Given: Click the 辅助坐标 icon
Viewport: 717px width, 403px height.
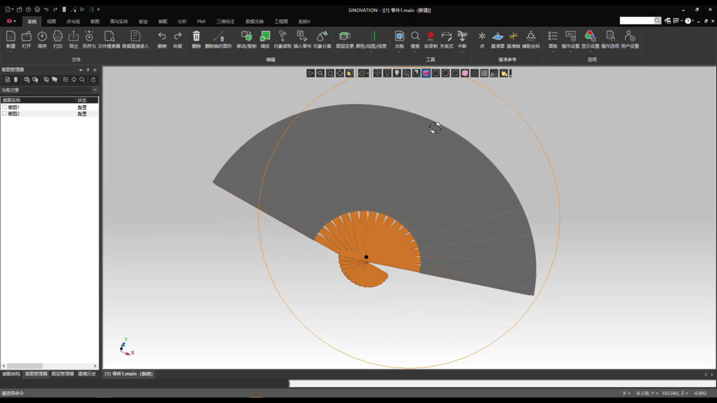Looking at the screenshot, I should [x=531, y=37].
